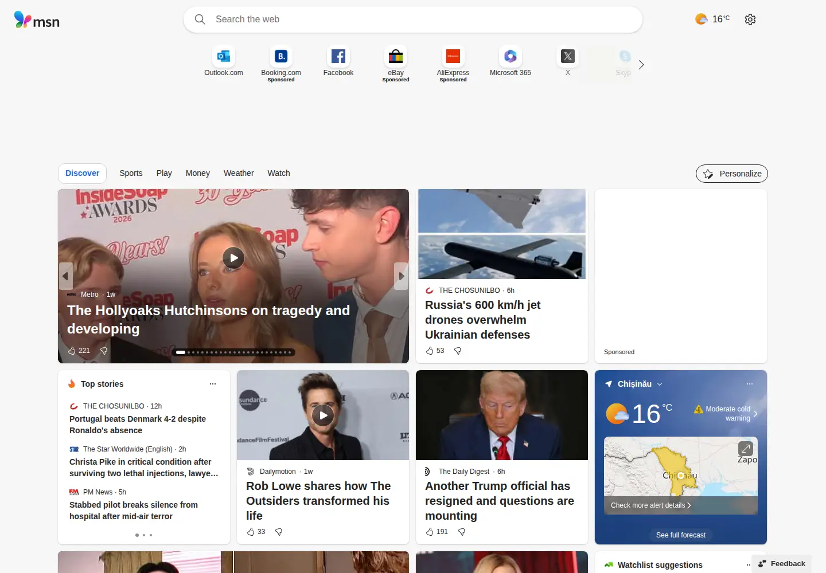The height and width of the screenshot is (573, 826).
Task: Open the Money tab
Action: pyautogui.click(x=198, y=173)
